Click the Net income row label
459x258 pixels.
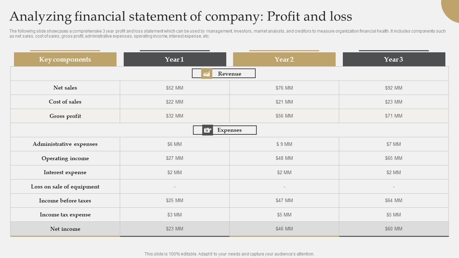65,229
